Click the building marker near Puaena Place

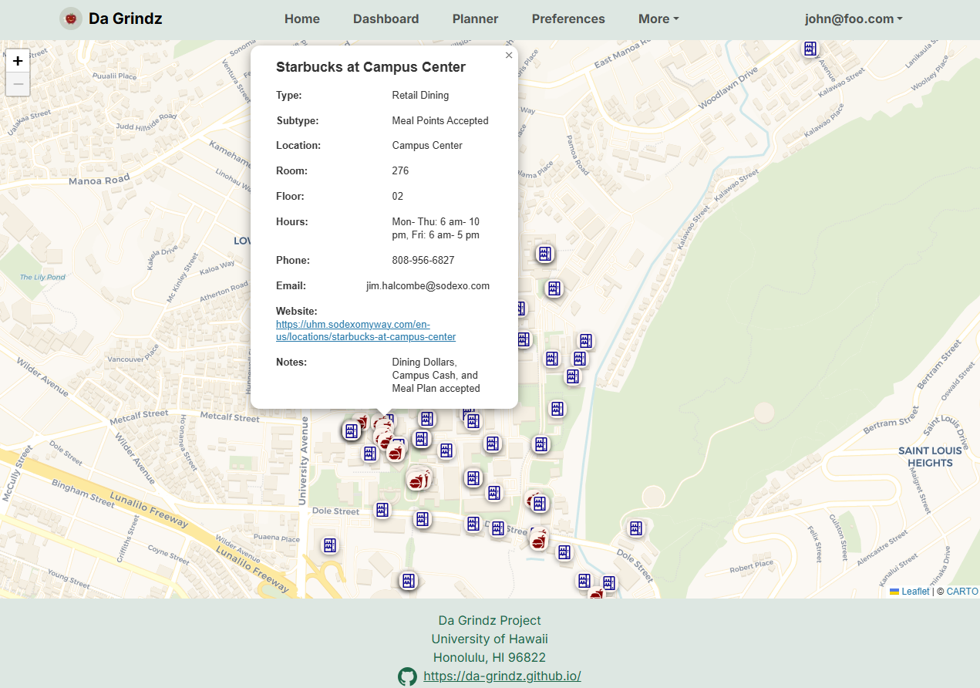click(x=330, y=545)
